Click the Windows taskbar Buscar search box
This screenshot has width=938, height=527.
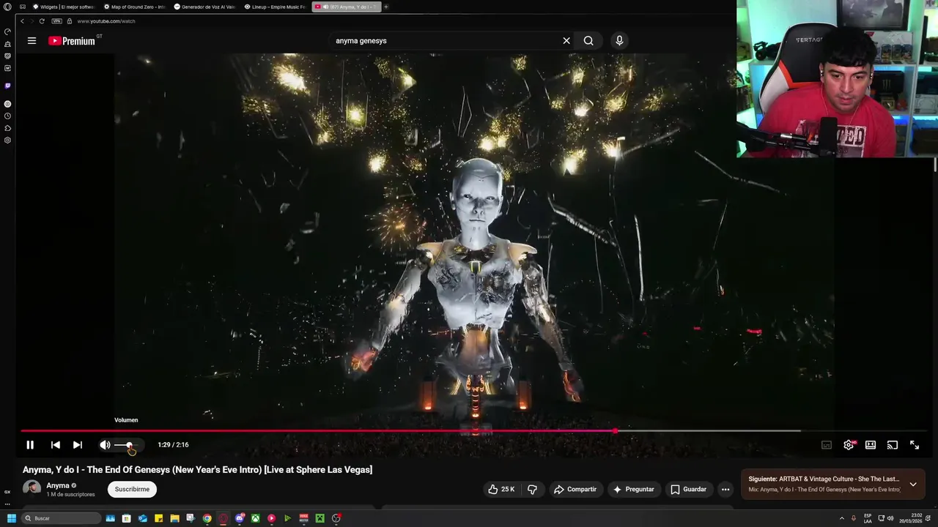click(61, 518)
